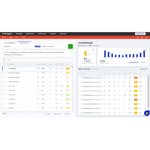Click magnifier icon in fresh water dog fish row
Screen dimensions: 150x150
(68, 77)
